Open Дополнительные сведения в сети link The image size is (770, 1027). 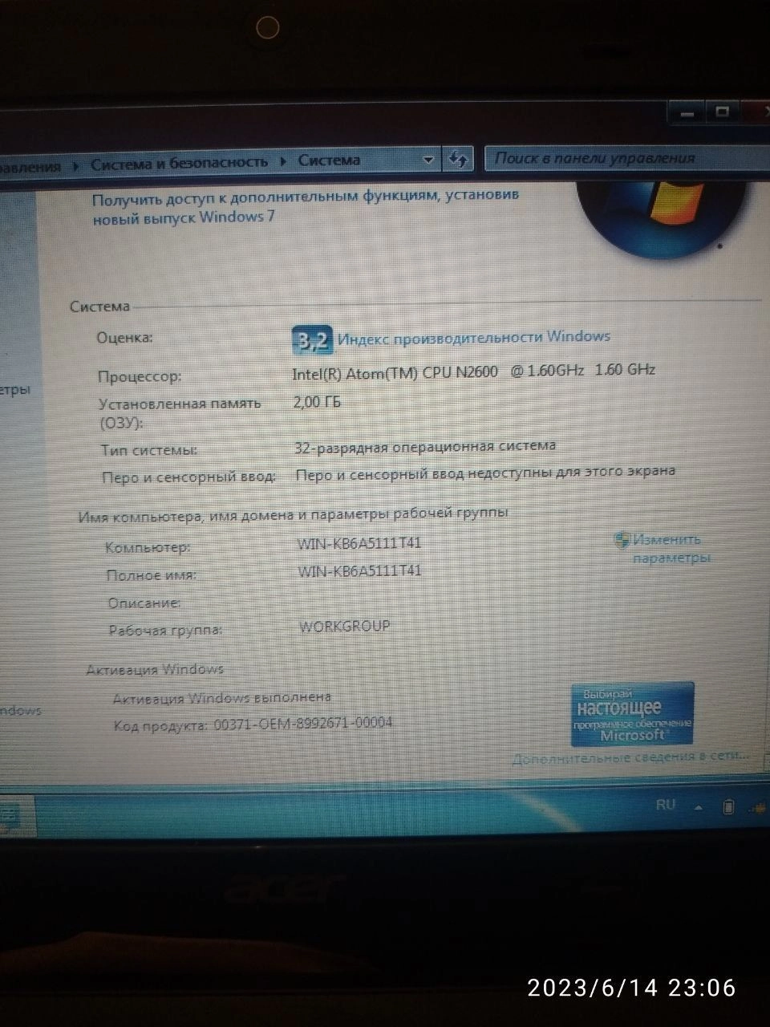click(x=630, y=757)
